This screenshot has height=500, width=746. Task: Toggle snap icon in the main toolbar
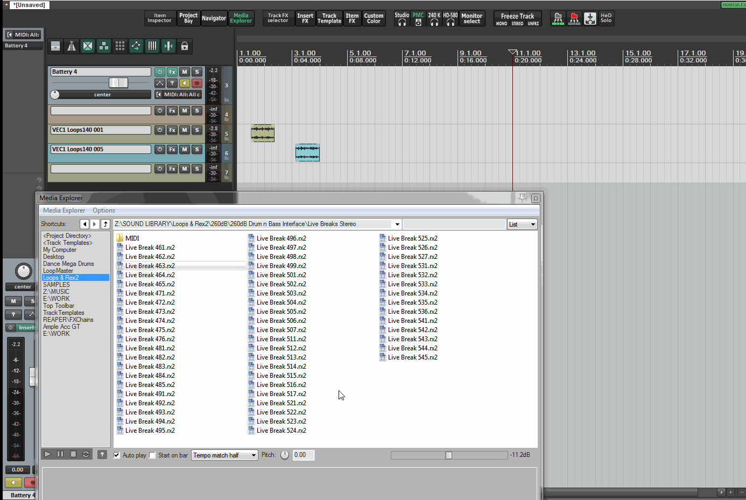click(168, 46)
